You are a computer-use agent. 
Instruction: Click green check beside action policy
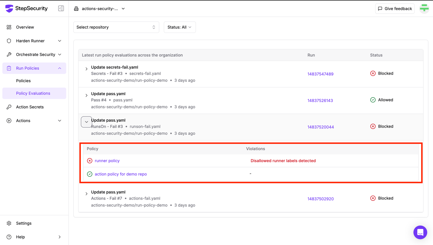click(90, 174)
